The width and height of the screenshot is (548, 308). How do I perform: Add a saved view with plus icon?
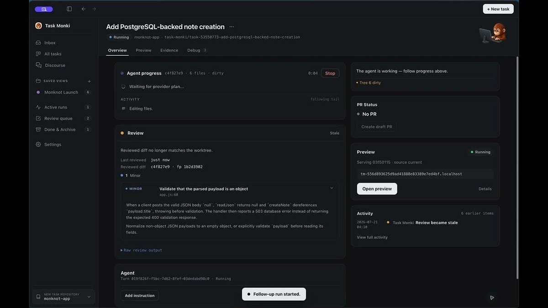pyautogui.click(x=89, y=81)
